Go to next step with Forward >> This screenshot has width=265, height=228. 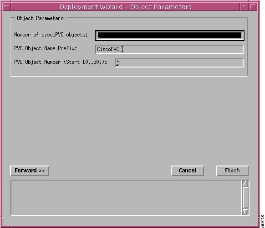(30, 171)
